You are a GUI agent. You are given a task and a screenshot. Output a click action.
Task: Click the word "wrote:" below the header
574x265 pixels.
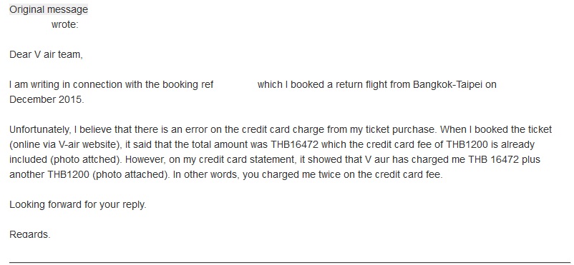(x=65, y=25)
